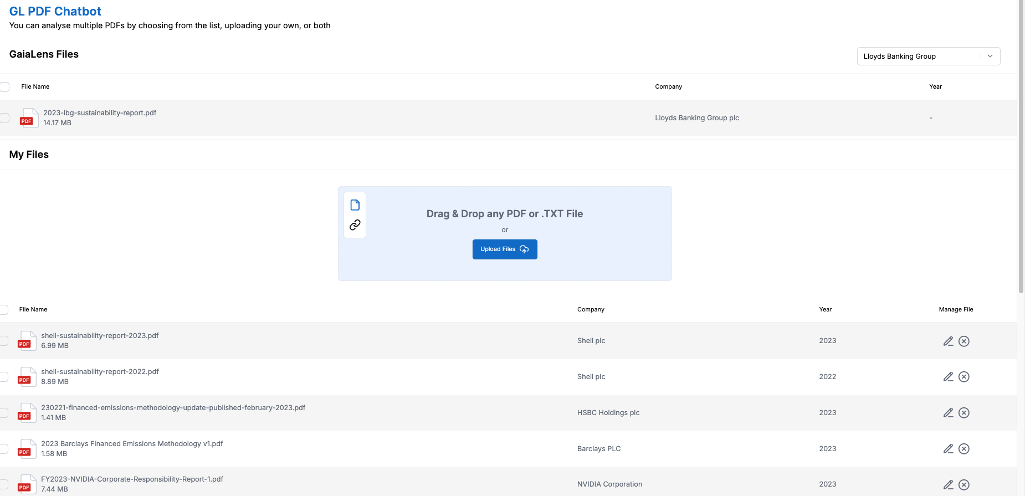Delete the NVIDIA Corporation file

point(964,485)
